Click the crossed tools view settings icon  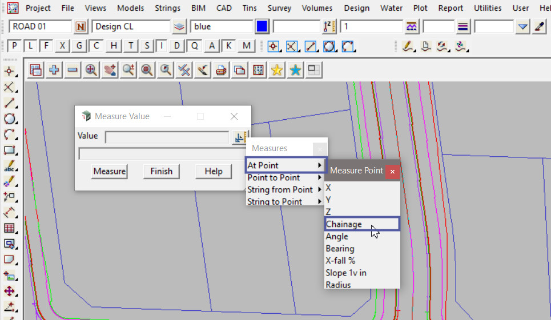(184, 70)
